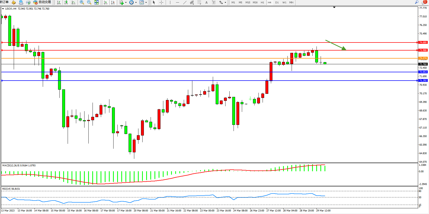Click the green arrow drawn on chart
This screenshot has width=429, height=214.
pos(336,45)
